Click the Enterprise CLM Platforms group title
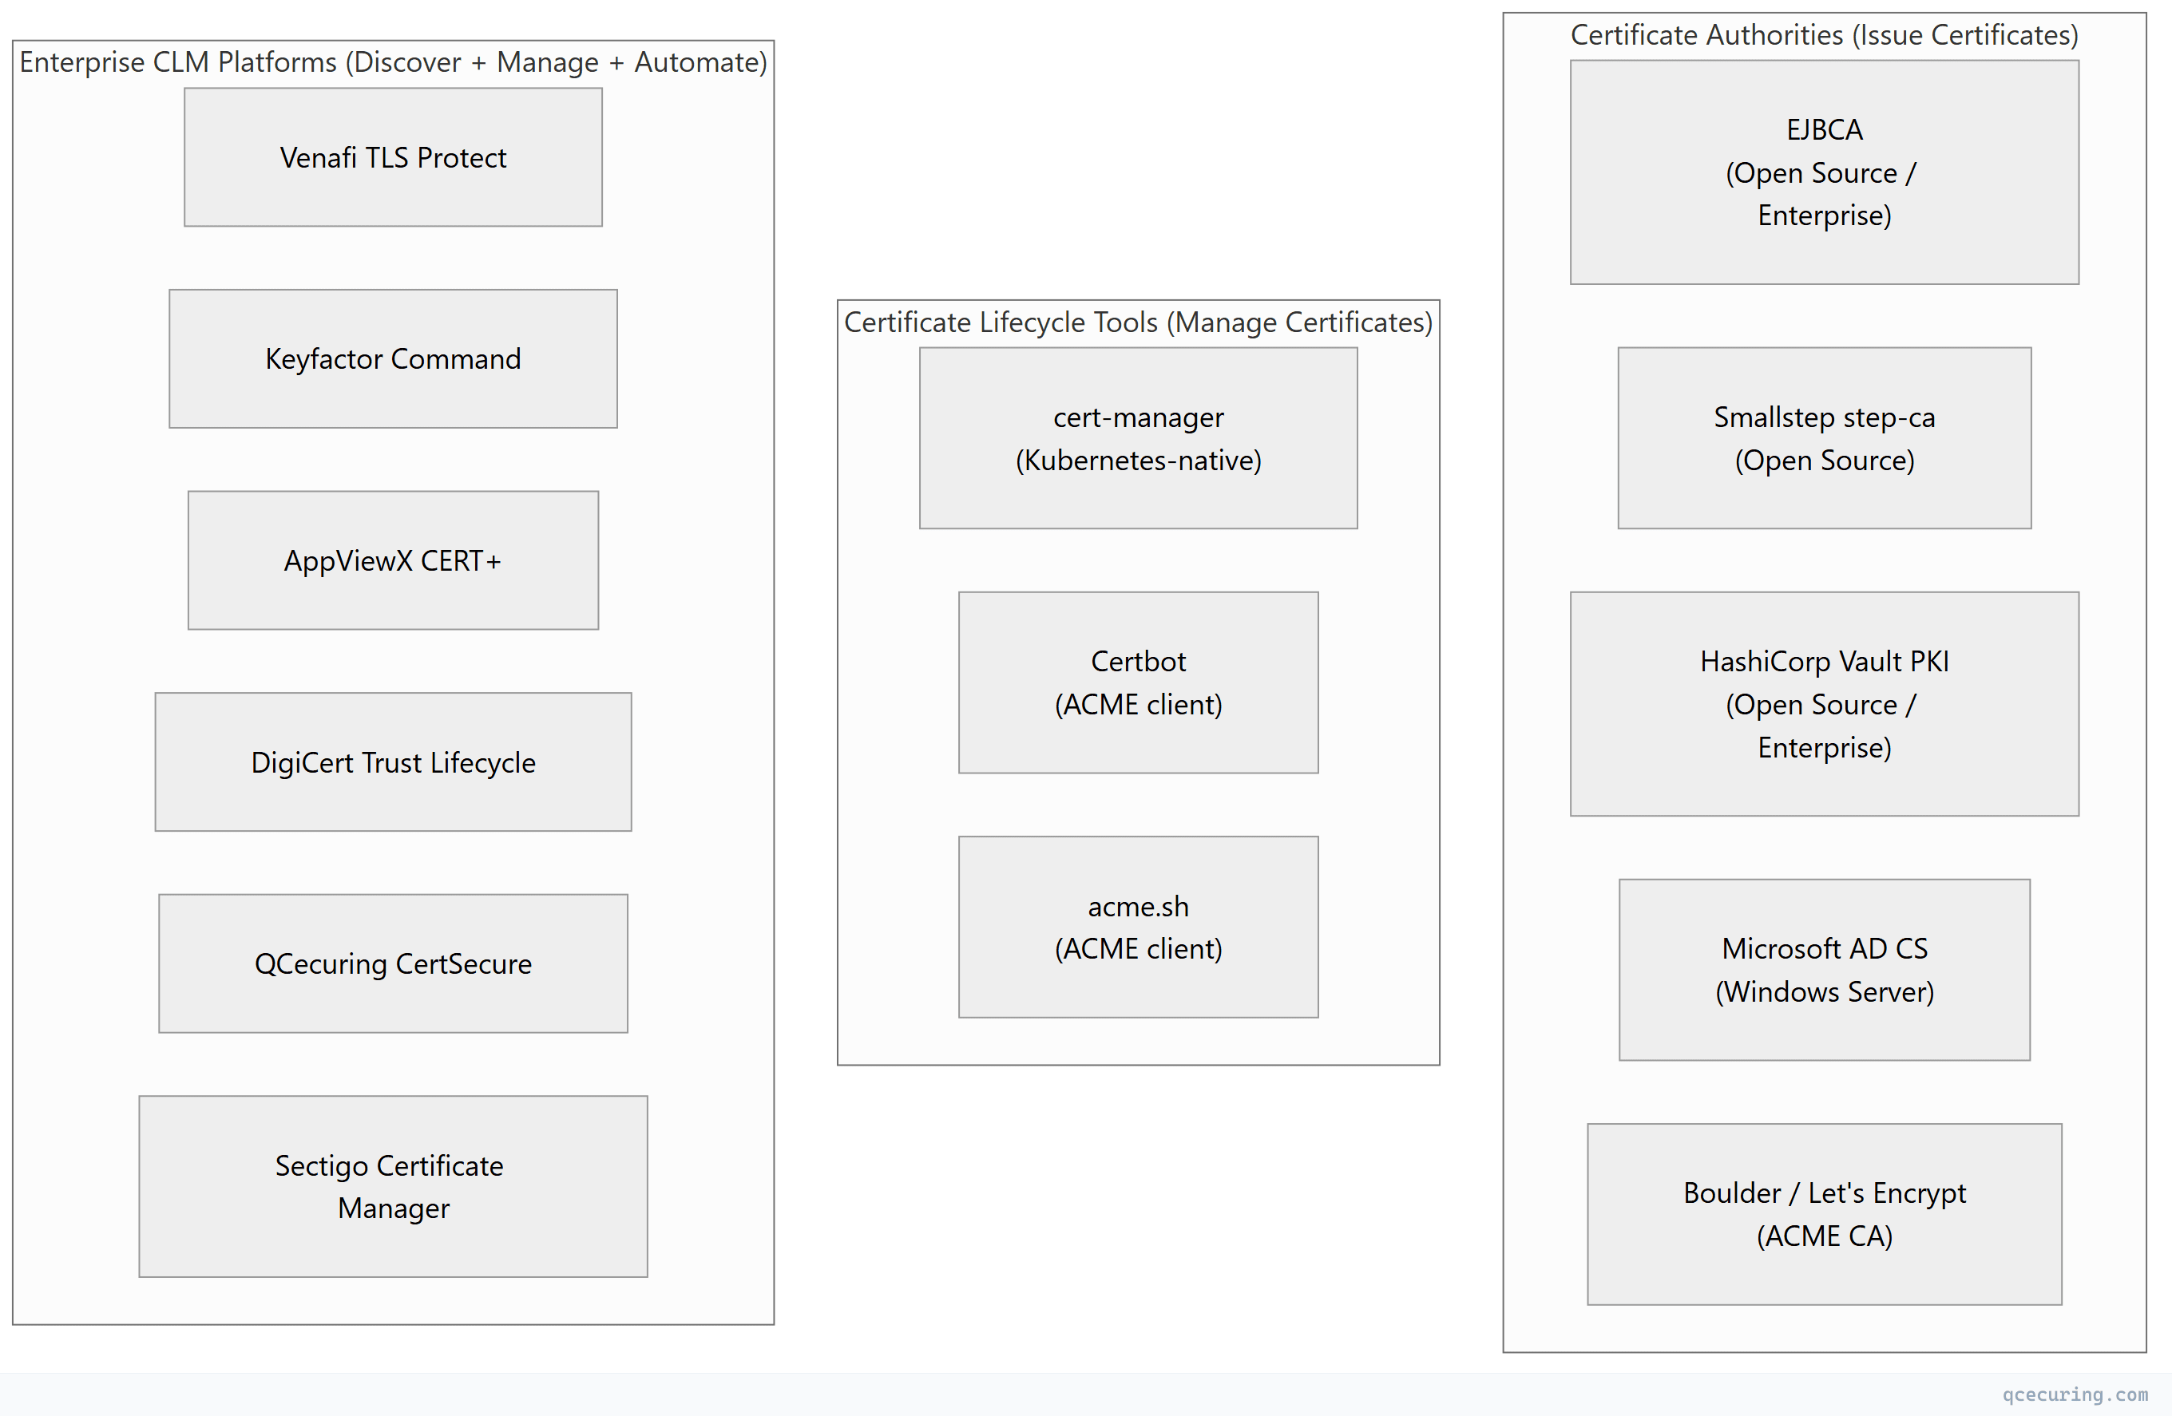The height and width of the screenshot is (1416, 2172). [x=394, y=62]
